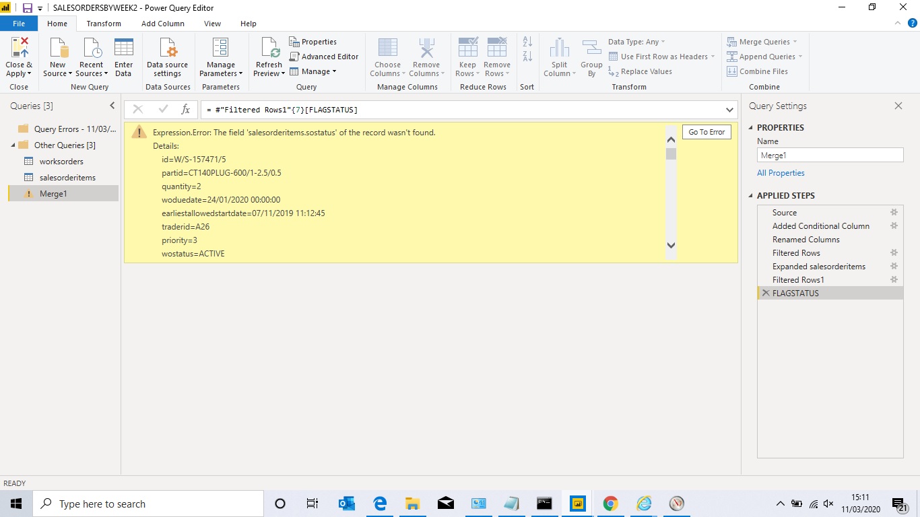Open the Data Type: Any dropdown
Screen dimensions: 920x517
pyautogui.click(x=636, y=42)
